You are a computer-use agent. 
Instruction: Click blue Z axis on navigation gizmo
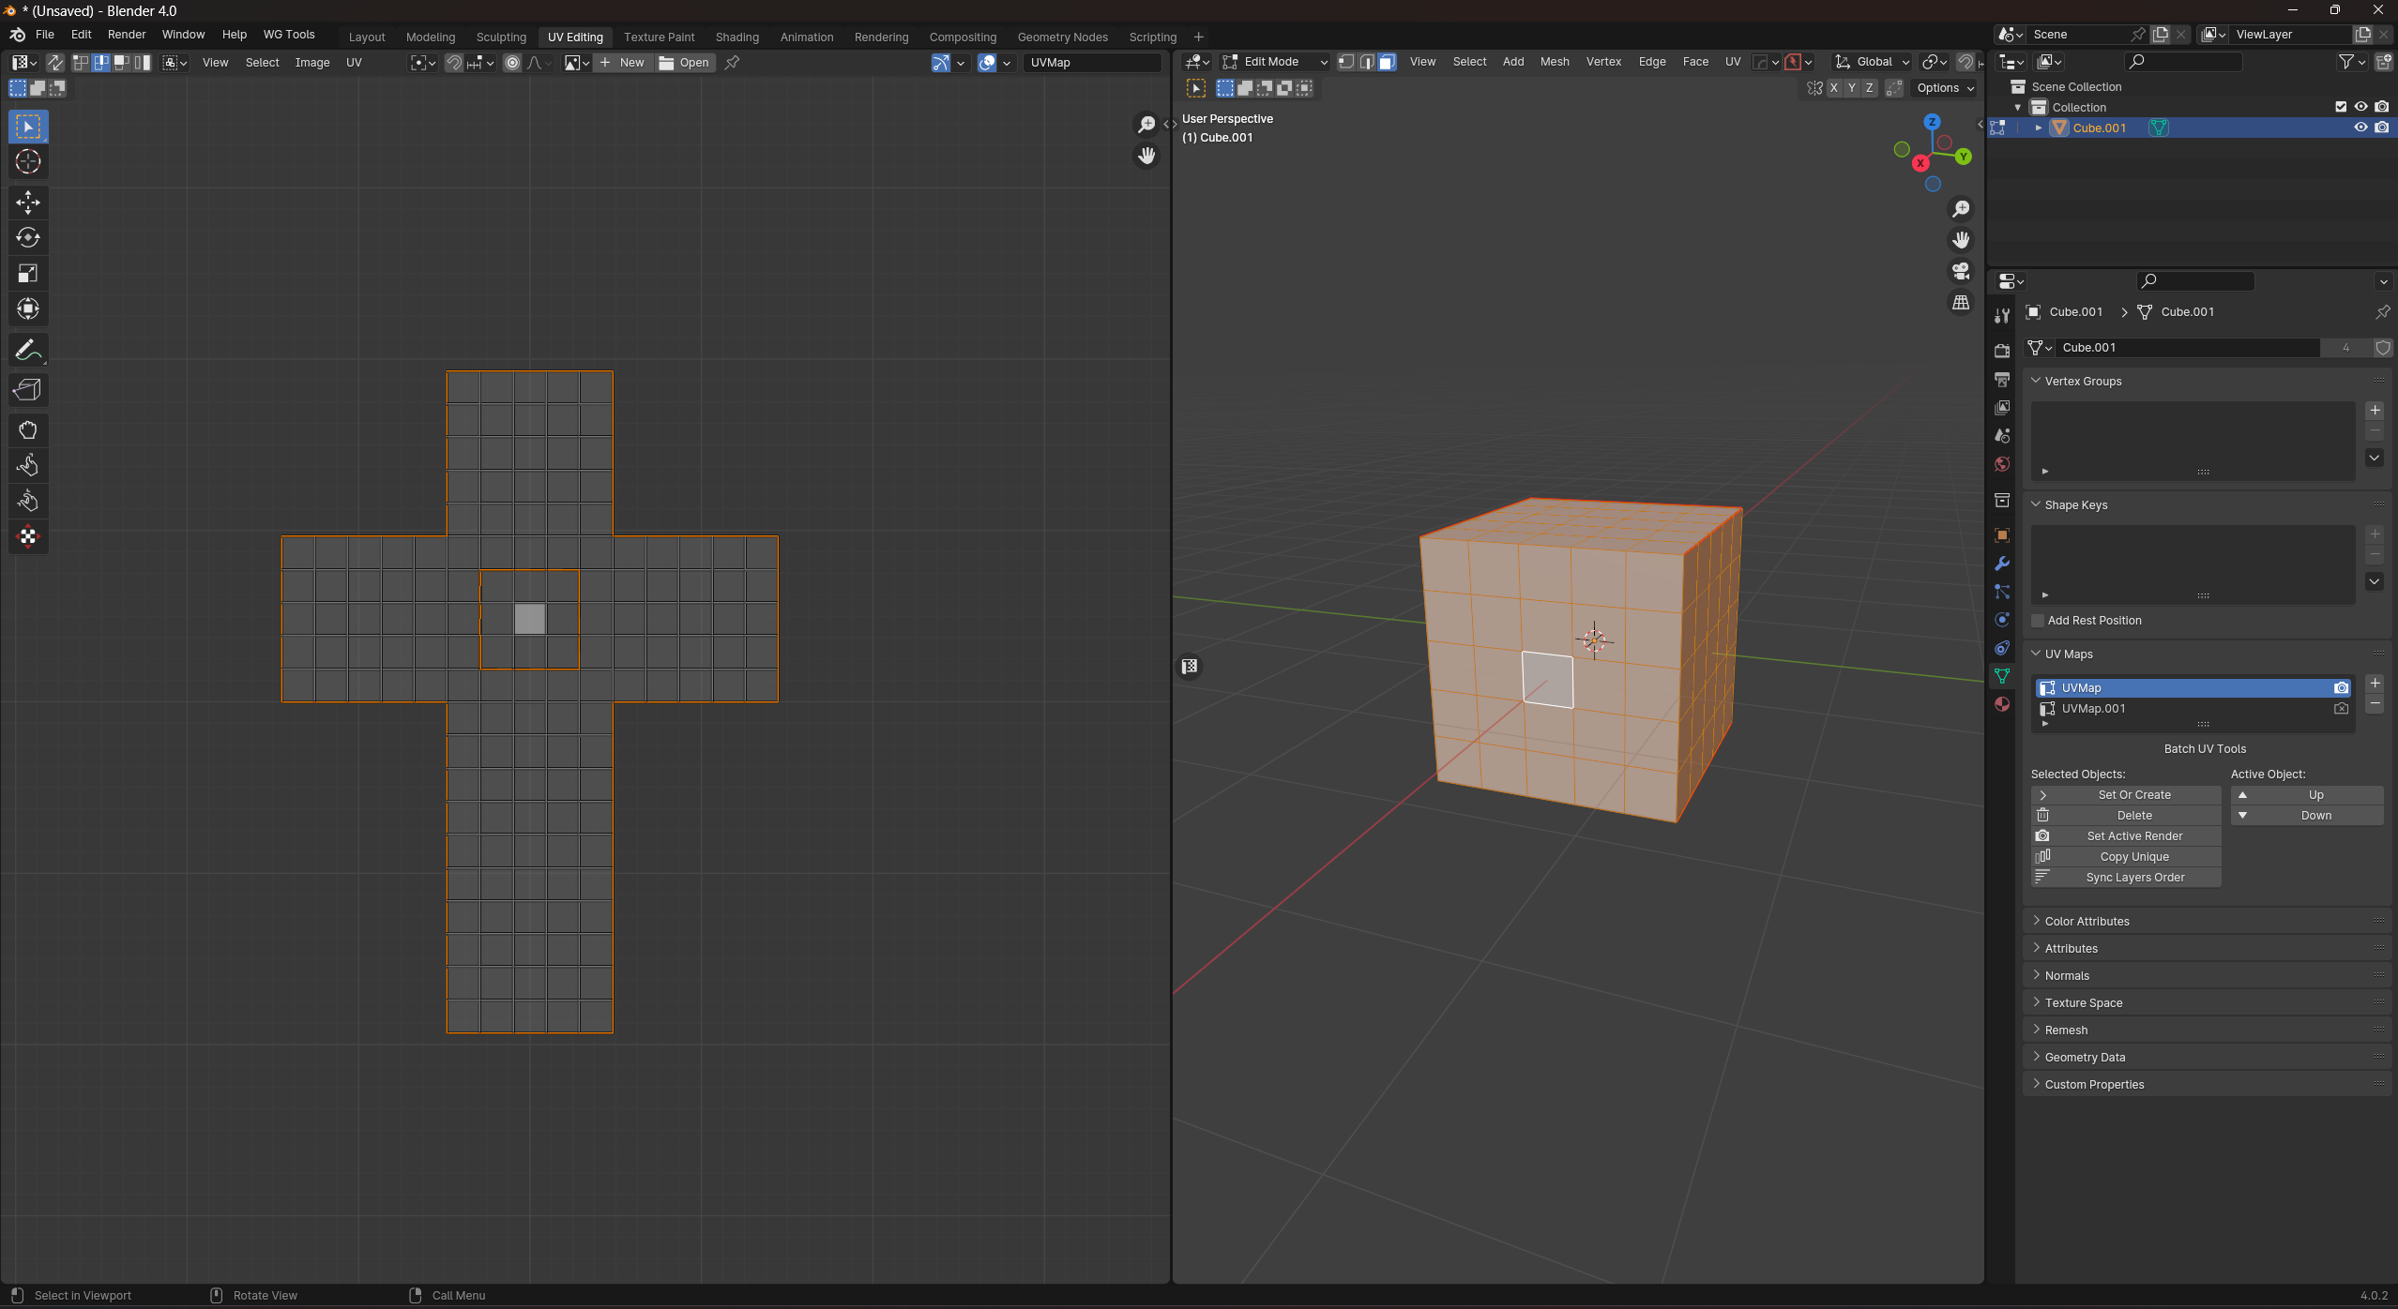[x=1932, y=122]
